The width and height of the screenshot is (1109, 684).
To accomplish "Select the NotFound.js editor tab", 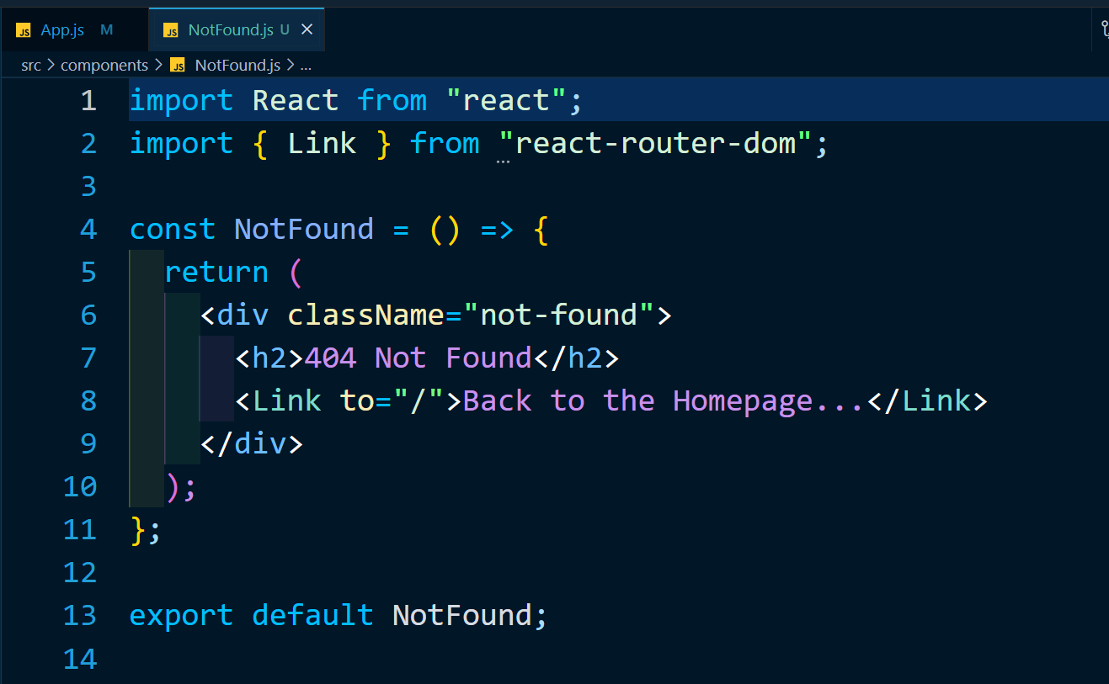I will point(236,30).
